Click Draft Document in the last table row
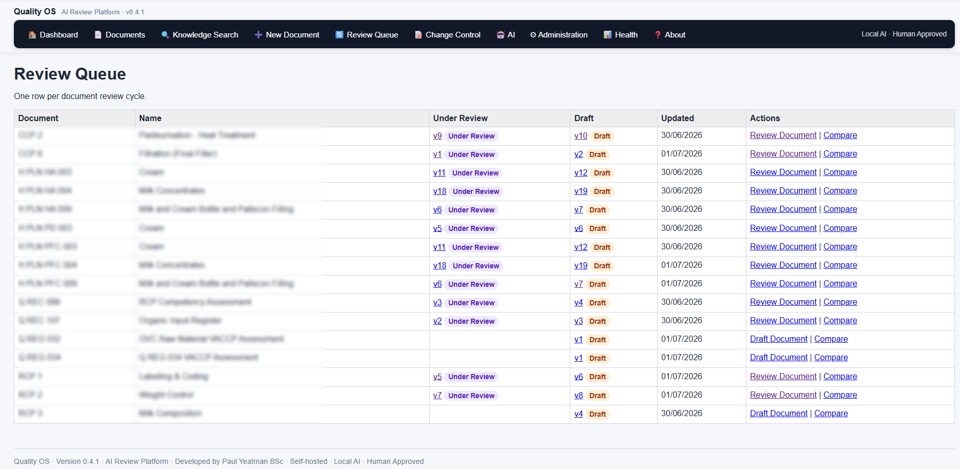This screenshot has width=960, height=469. click(778, 414)
